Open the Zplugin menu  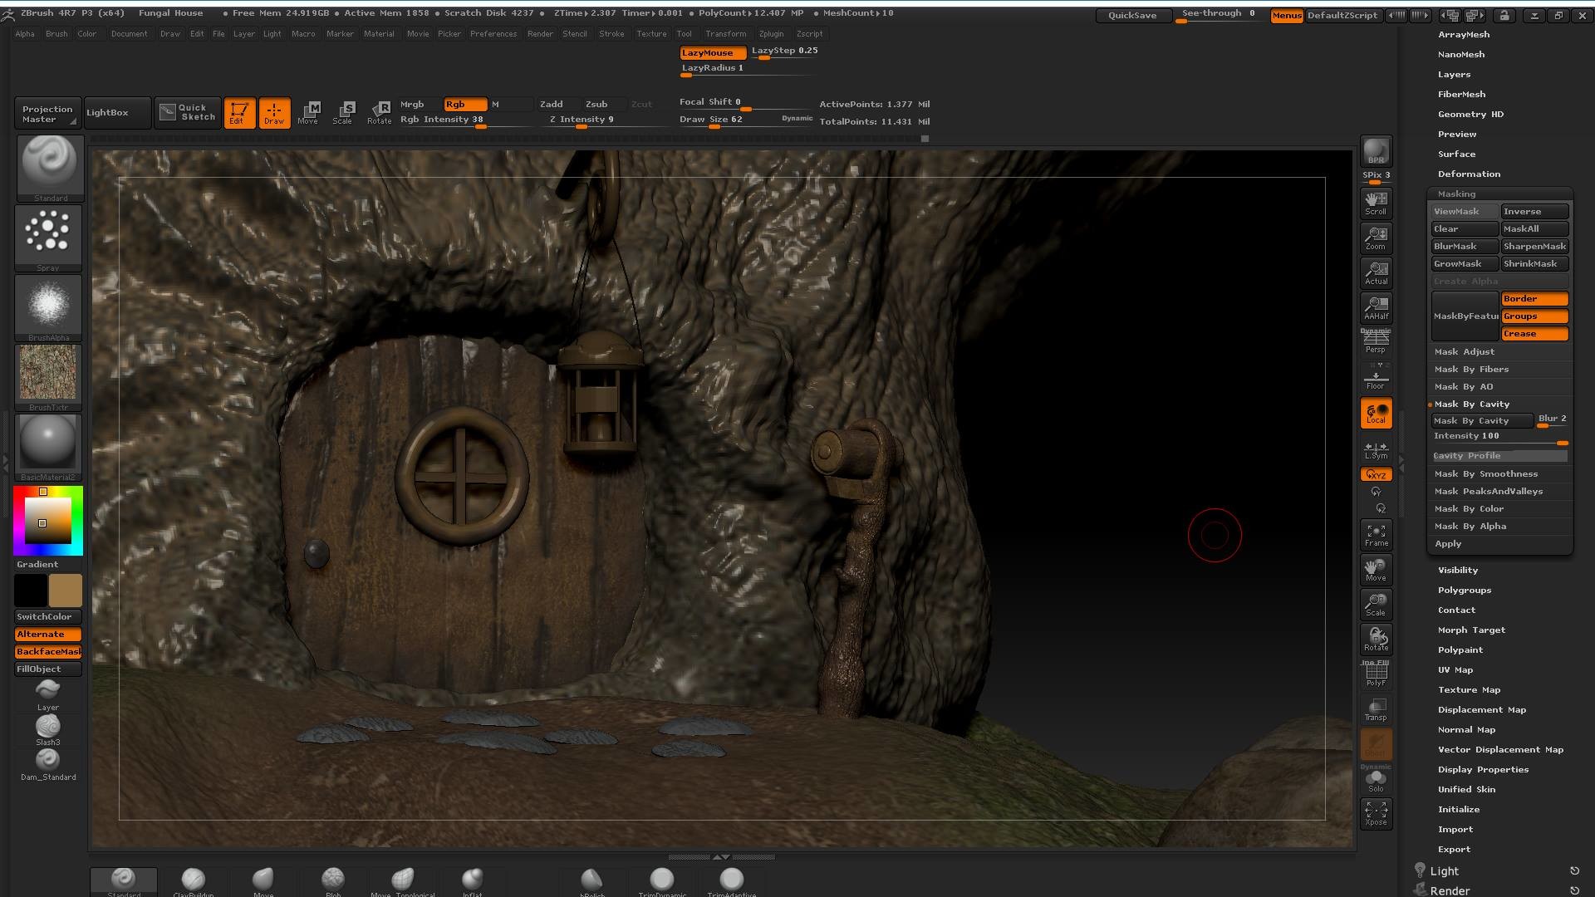[x=771, y=34]
